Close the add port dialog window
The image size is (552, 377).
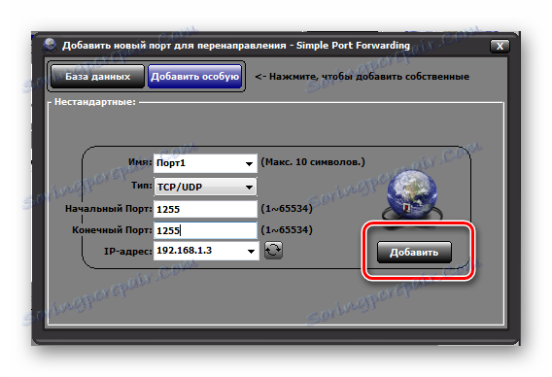500,46
